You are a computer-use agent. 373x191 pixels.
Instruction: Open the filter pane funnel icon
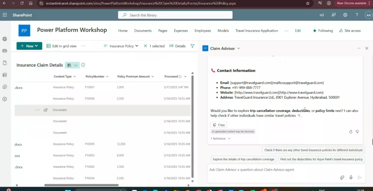[x=192, y=46]
